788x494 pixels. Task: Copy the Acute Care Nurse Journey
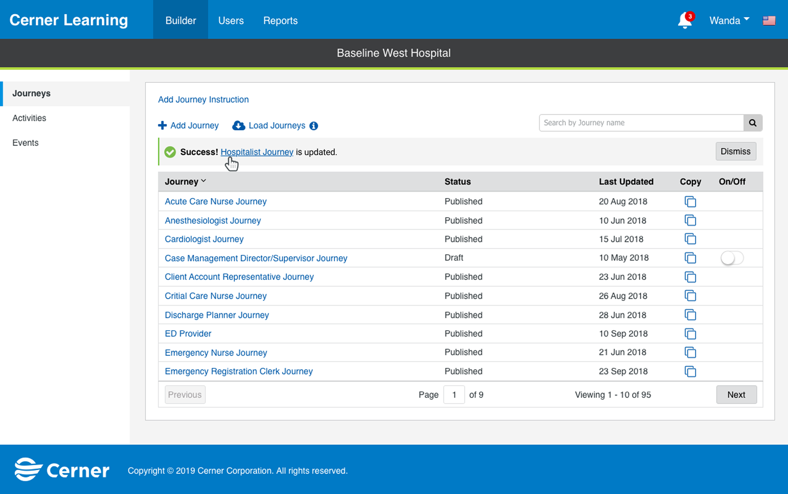click(x=690, y=201)
